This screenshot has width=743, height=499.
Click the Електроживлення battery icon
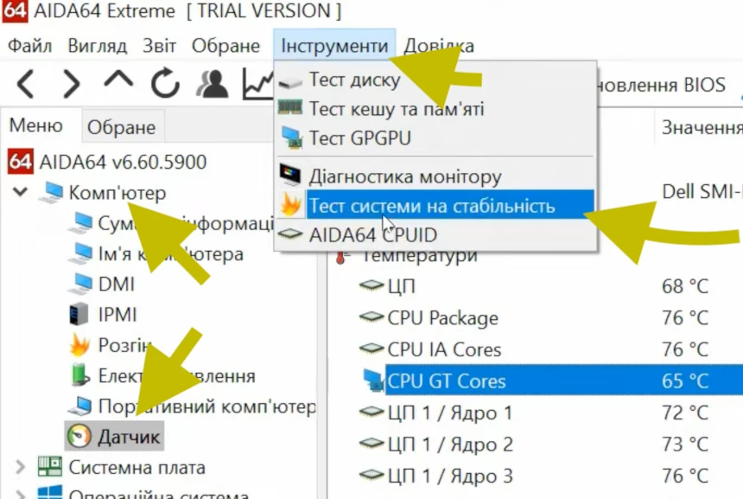[79, 374]
